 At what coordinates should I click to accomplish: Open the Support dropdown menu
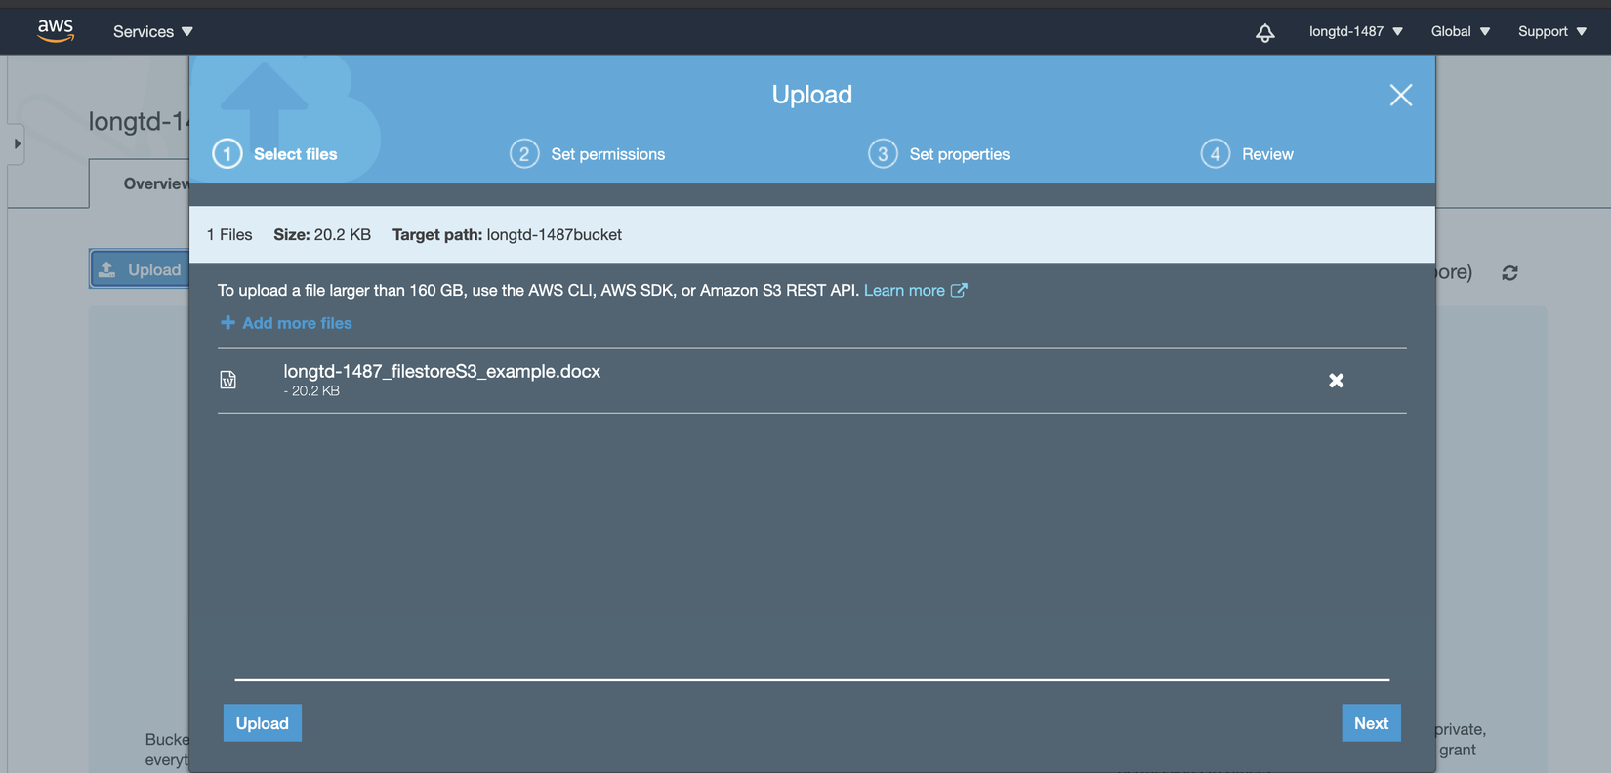point(1552,32)
